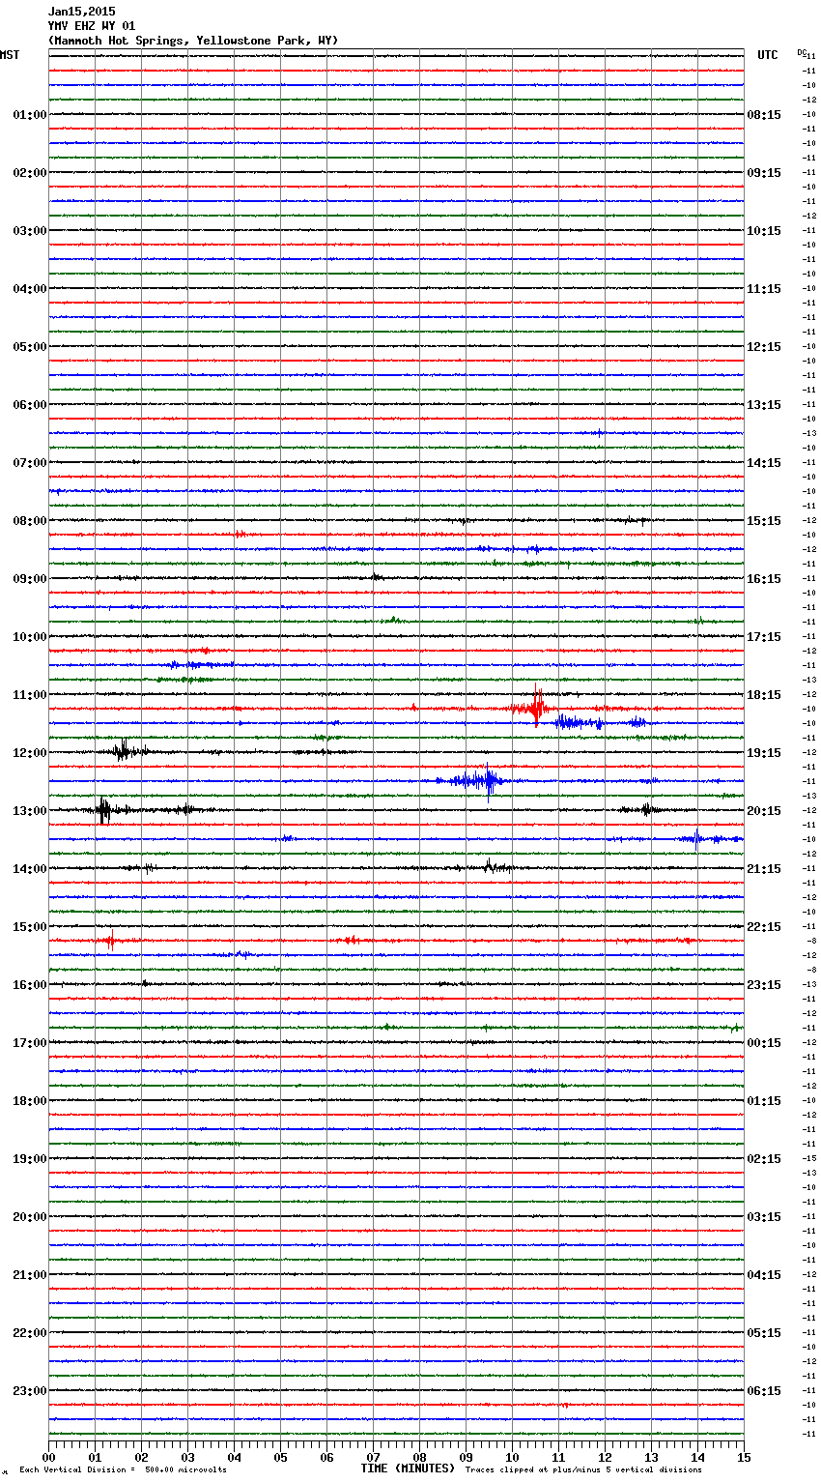Click the 00:15 UTC row label

pos(764,1043)
